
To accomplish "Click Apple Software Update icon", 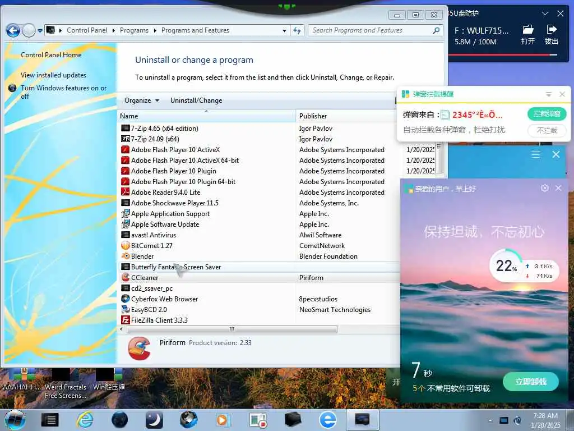I will [125, 224].
